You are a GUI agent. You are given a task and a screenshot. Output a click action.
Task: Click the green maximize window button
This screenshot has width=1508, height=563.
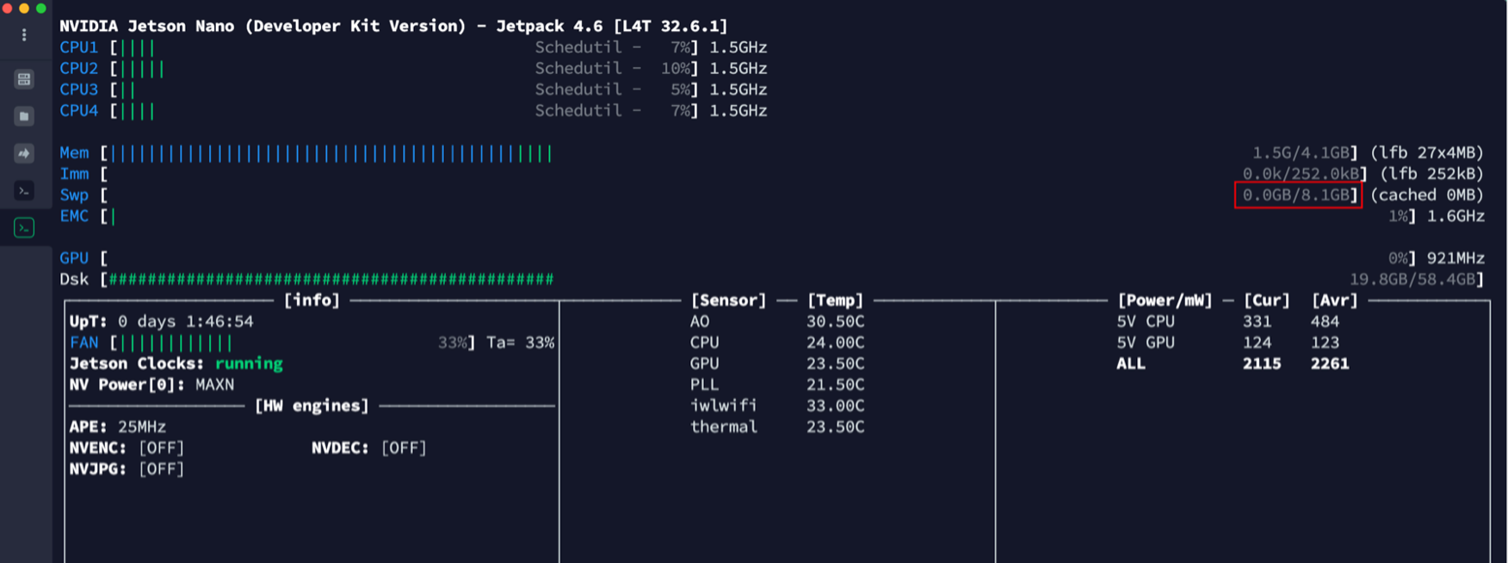40,8
